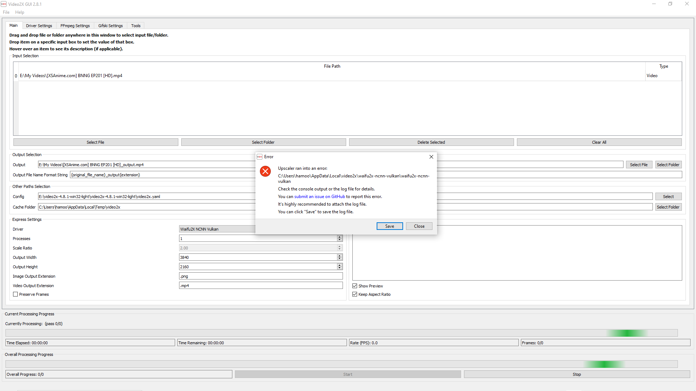Uncheck Keep Aspect Ratio
696x391 pixels.
(x=355, y=294)
